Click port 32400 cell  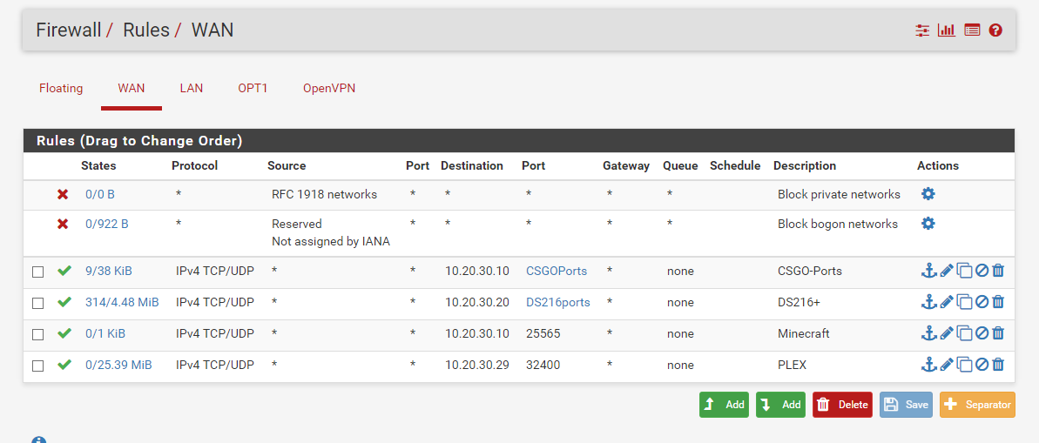(x=543, y=365)
